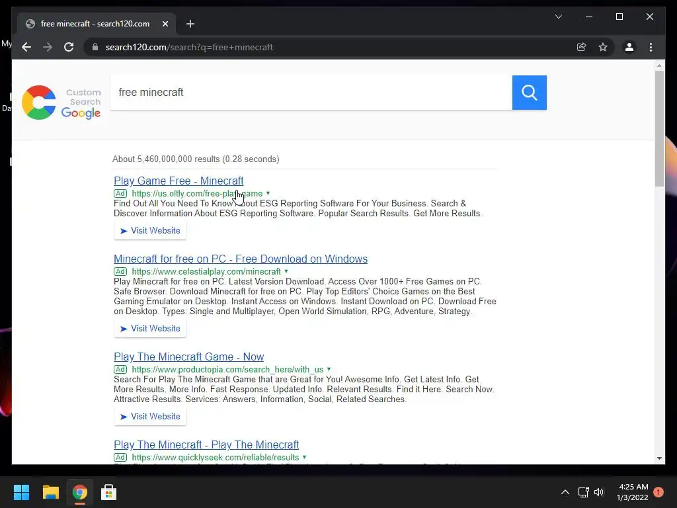
Task: Click Visit Website under the oltly.com ad
Action: pyautogui.click(x=150, y=231)
